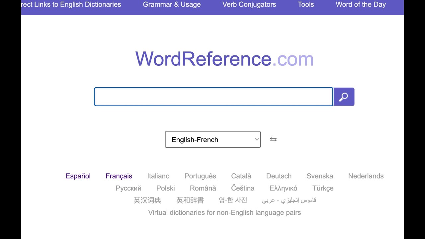The image size is (425, 239).
Task: Click the magnifying glass search button
Action: [344, 97]
